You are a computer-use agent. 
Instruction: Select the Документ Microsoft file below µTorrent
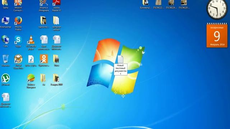(6, 100)
